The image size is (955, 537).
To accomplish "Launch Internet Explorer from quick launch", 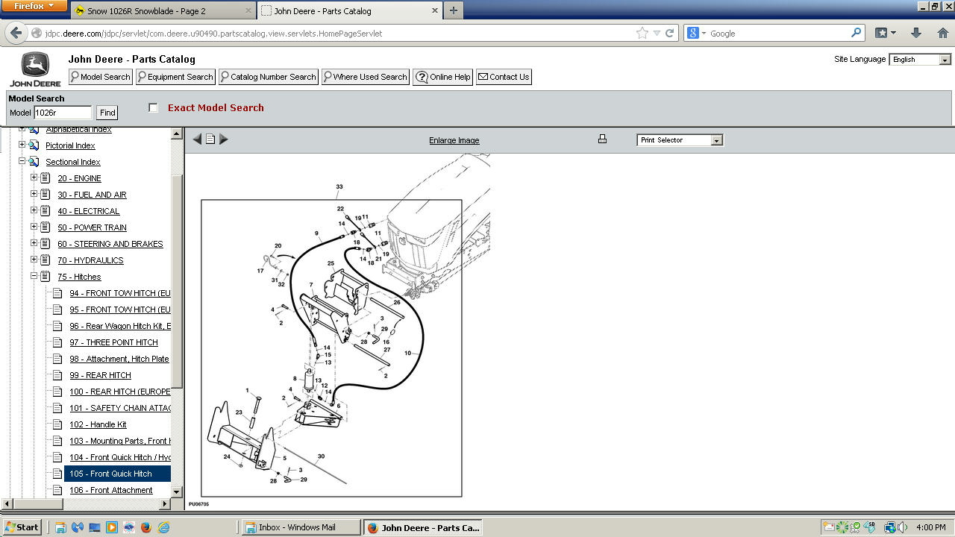I will point(163,527).
